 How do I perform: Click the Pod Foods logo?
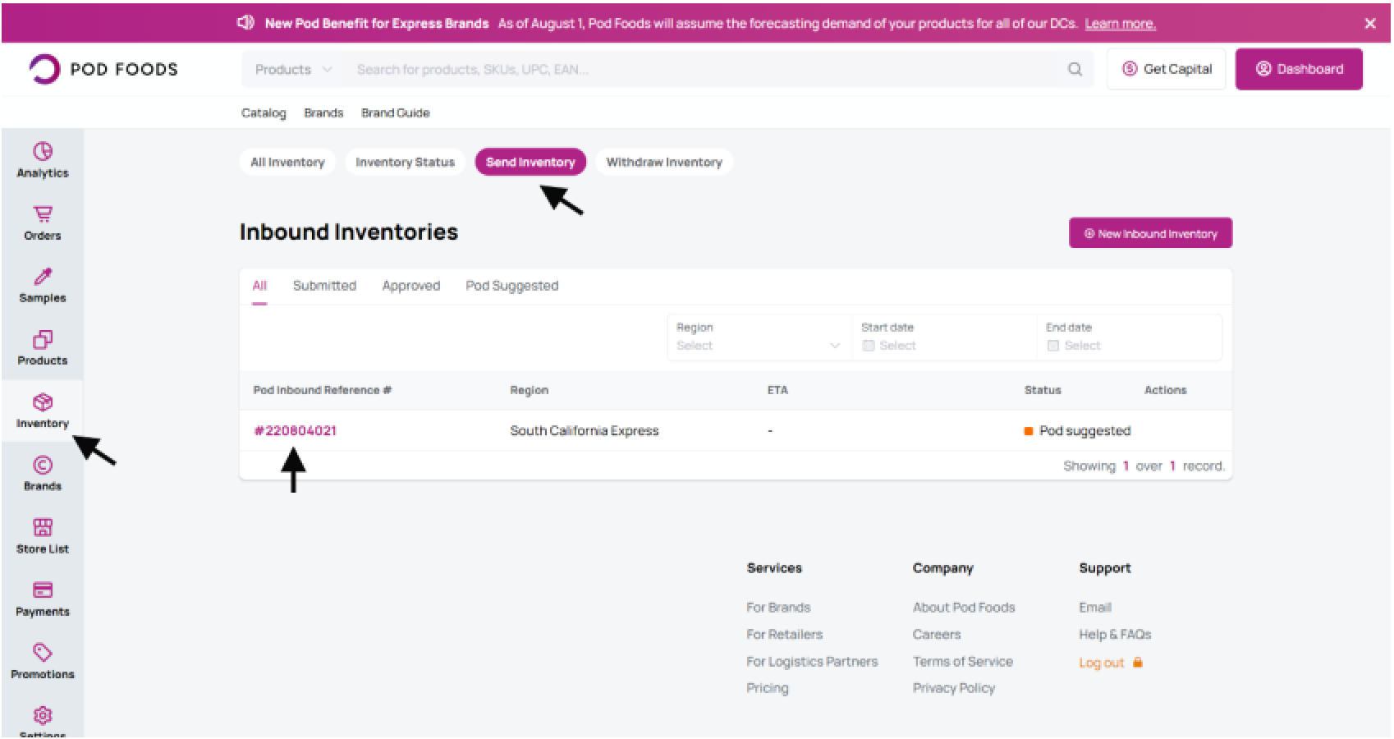103,69
